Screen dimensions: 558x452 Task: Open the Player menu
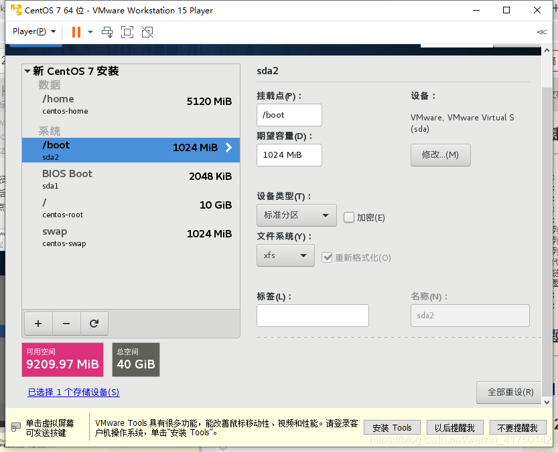34,31
